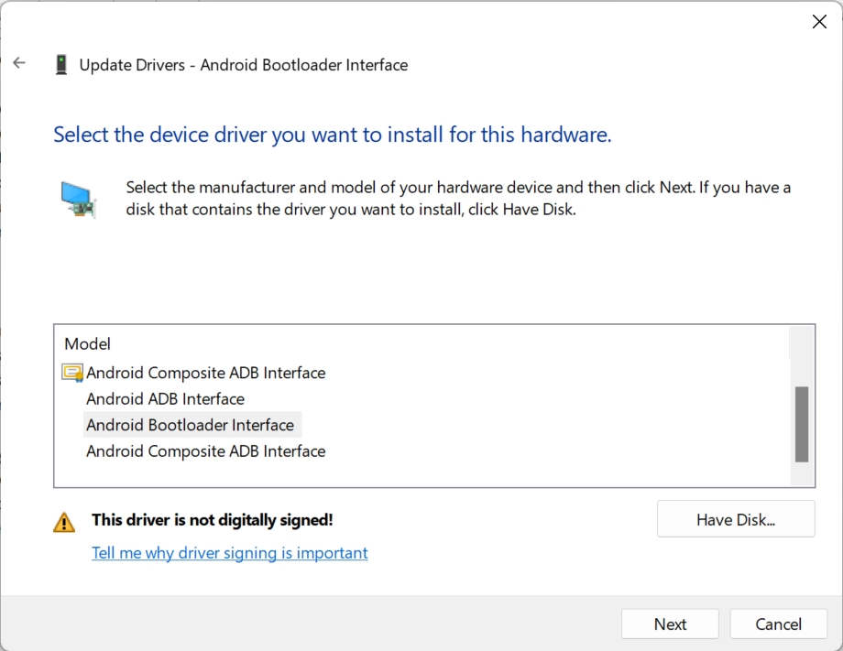Click the hardware monitor icon beside instructions
Screen dimensions: 843x651
(79, 199)
